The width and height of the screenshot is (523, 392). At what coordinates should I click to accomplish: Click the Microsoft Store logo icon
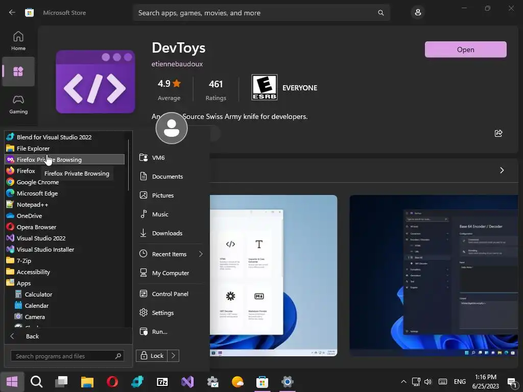[x=29, y=13]
